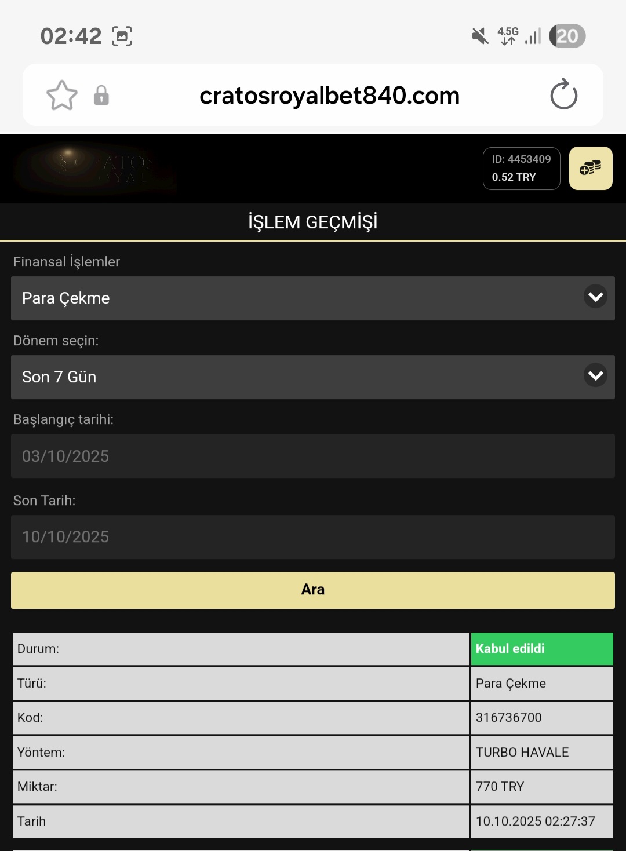
Task: Reload the page with the refresh icon
Action: (563, 95)
